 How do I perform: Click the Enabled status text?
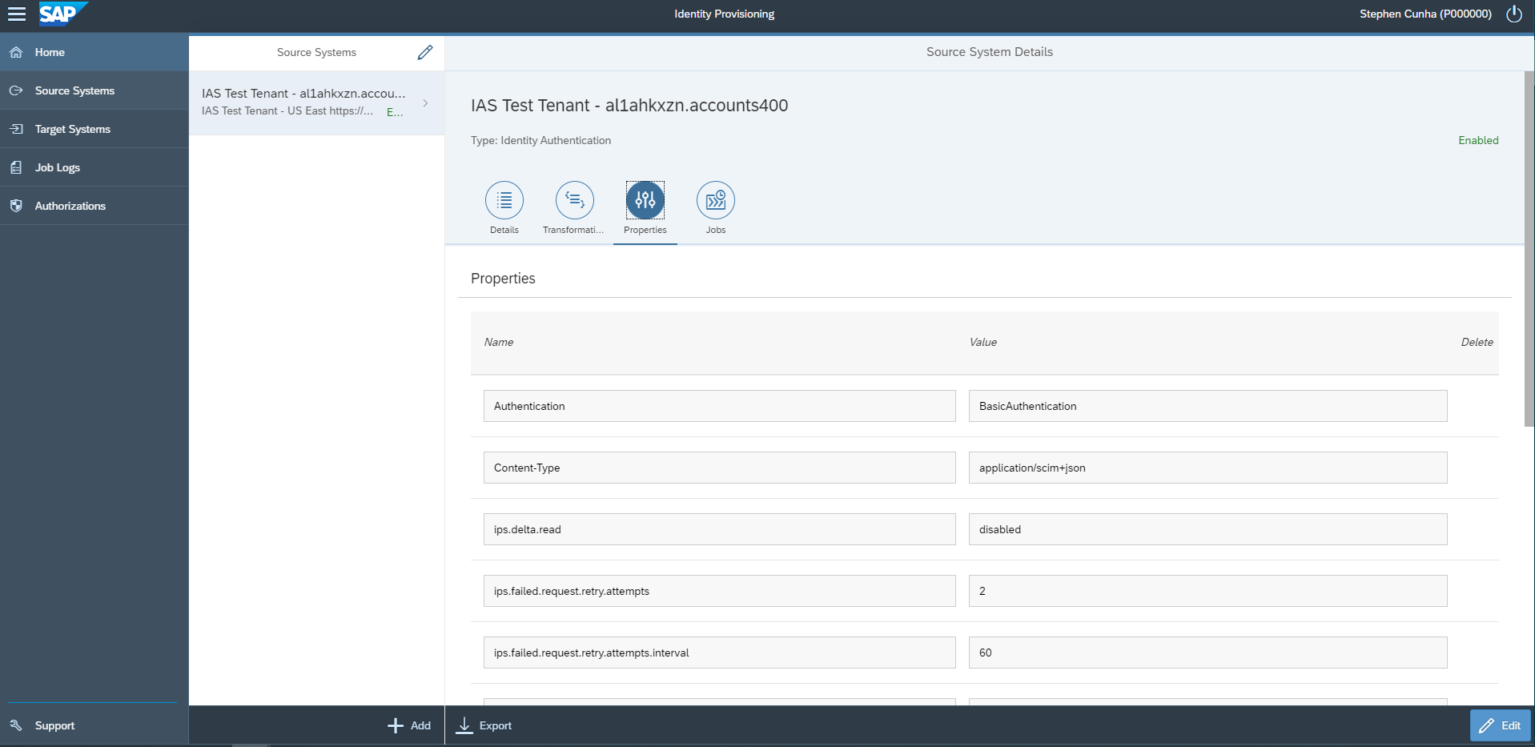click(1478, 140)
